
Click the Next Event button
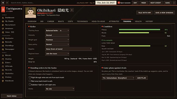coord(156,3)
